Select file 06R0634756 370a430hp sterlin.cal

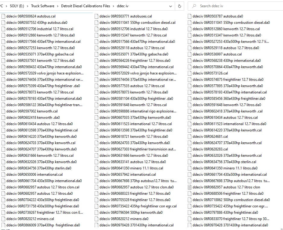click(x=224, y=162)
